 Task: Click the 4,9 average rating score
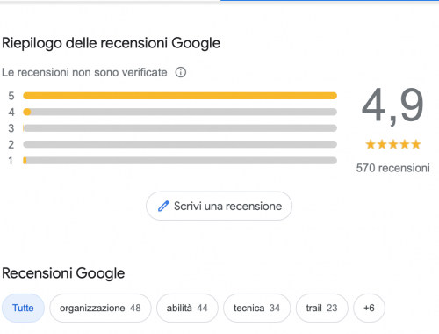392,106
